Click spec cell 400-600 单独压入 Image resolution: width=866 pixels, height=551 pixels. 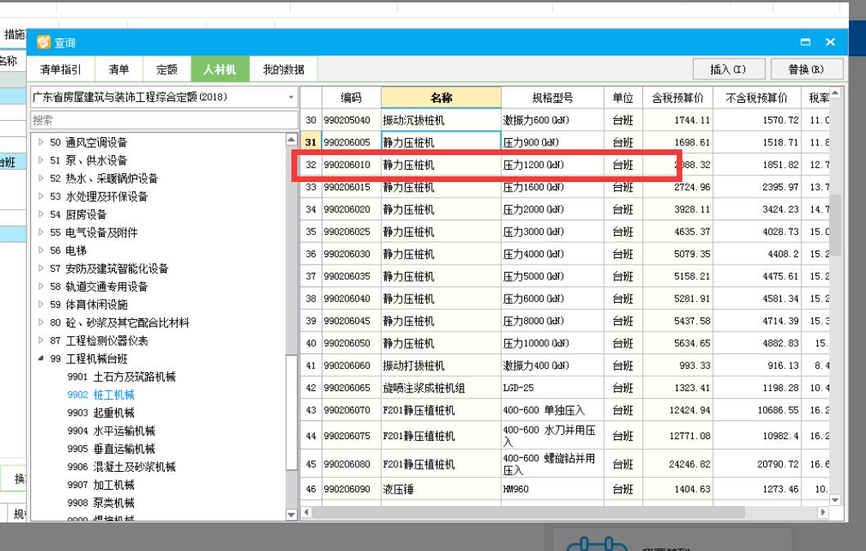pos(553,411)
